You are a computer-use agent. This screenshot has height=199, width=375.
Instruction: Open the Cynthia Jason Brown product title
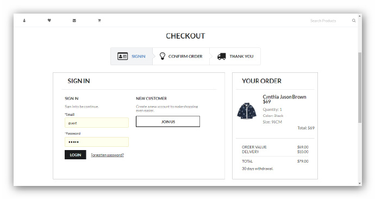point(284,97)
